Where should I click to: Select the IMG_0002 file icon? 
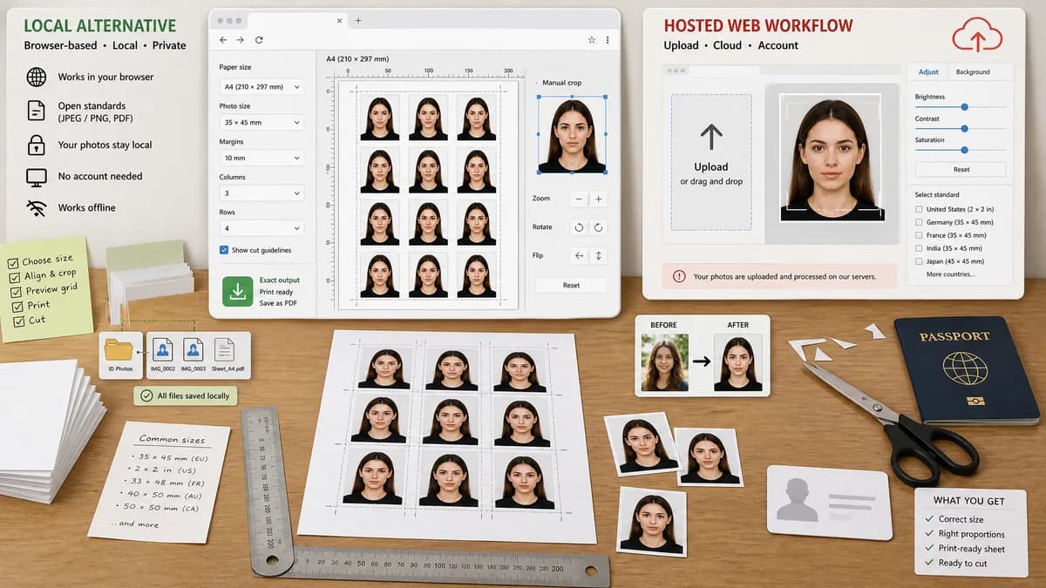(x=162, y=350)
